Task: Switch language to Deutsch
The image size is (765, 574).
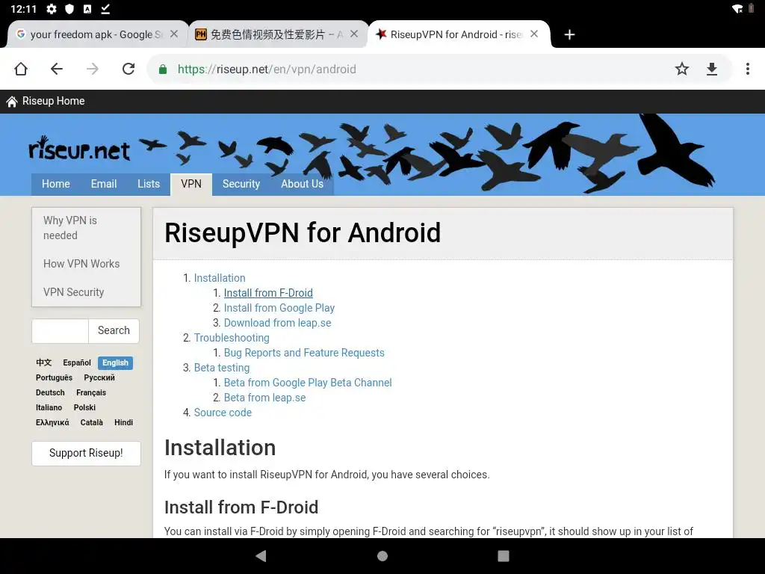Action: click(x=50, y=393)
